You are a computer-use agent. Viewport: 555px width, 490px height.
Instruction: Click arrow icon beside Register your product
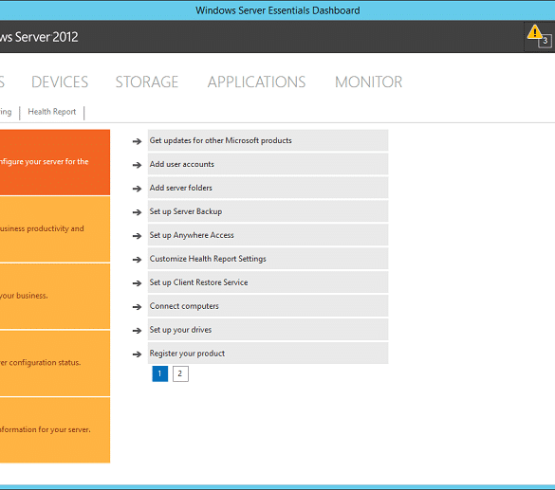click(x=137, y=354)
